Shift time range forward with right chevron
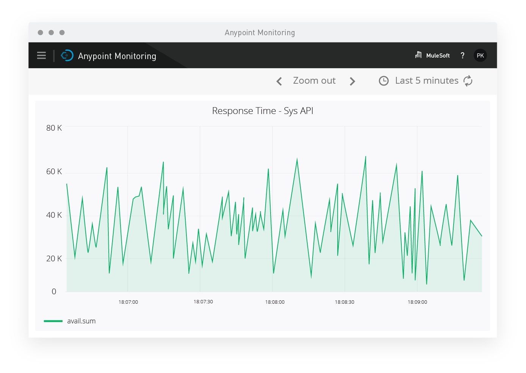526x373 pixels. pos(352,81)
